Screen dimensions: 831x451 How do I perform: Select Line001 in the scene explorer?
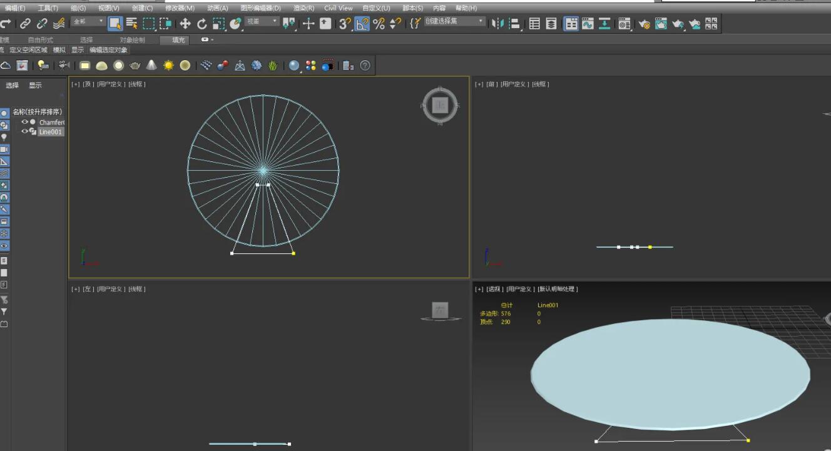pyautogui.click(x=51, y=132)
